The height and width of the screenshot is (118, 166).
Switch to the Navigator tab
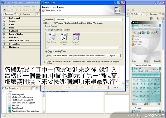(25, 14)
